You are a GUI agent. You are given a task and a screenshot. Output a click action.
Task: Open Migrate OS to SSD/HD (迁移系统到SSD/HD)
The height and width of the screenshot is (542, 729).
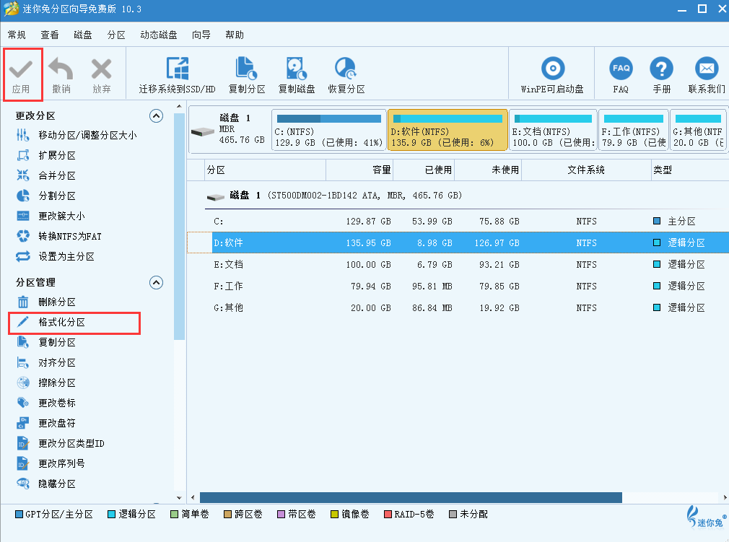177,74
